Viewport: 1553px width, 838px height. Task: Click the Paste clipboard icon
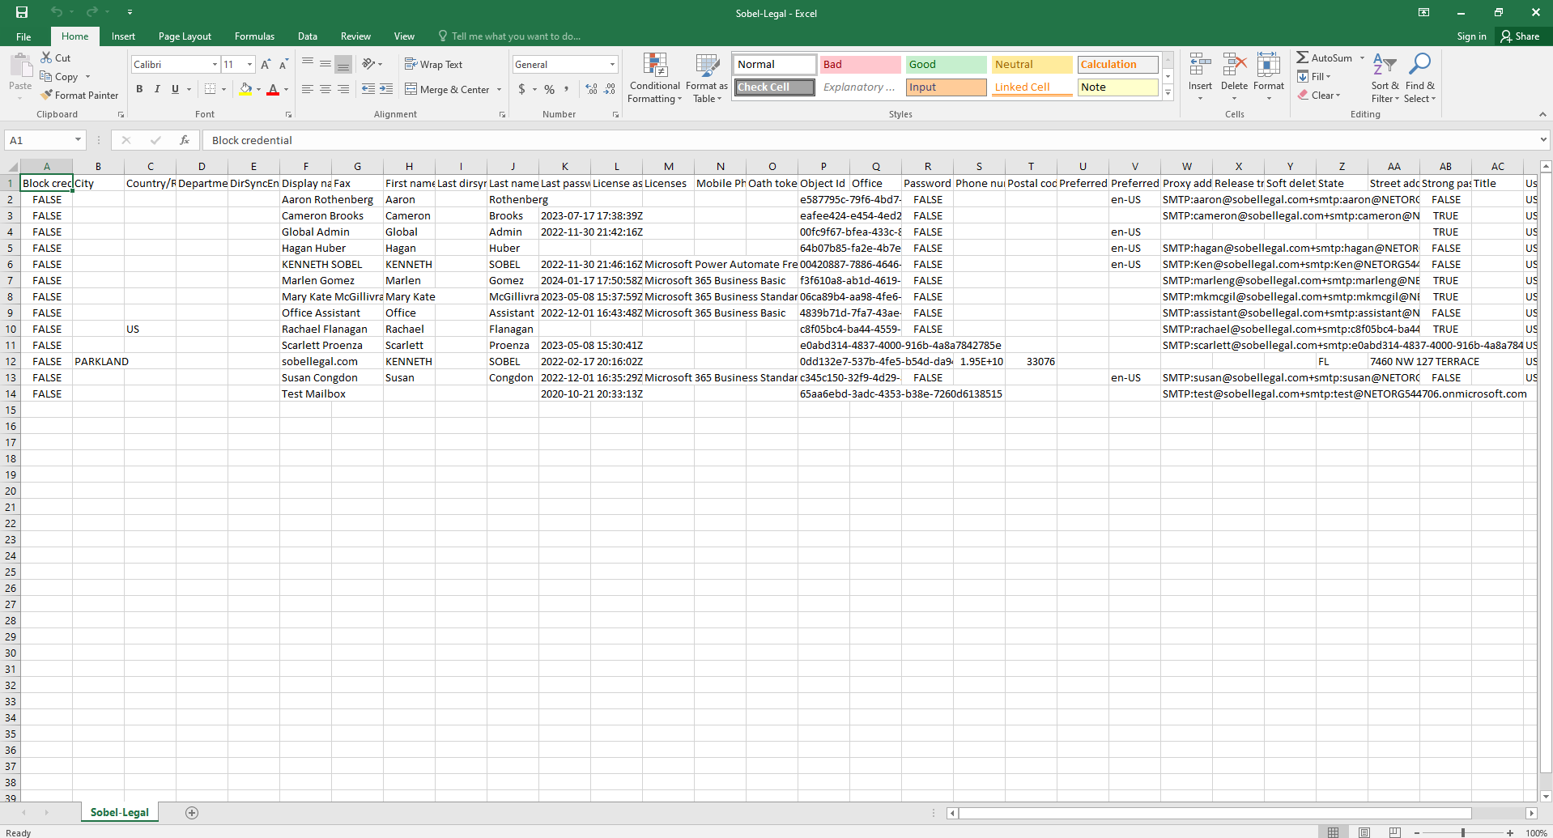pos(20,65)
